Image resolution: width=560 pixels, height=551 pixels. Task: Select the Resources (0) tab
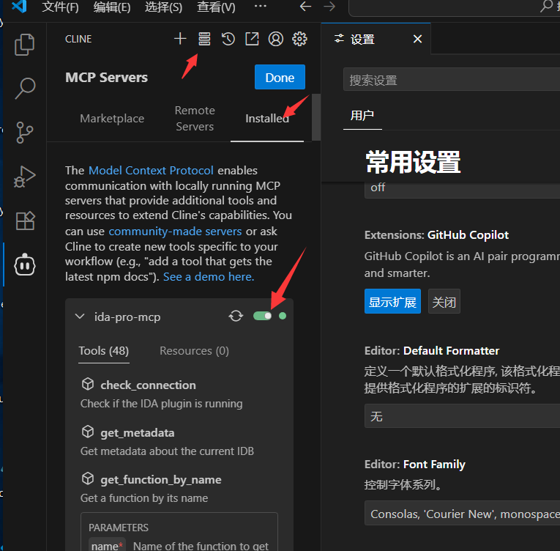point(194,351)
